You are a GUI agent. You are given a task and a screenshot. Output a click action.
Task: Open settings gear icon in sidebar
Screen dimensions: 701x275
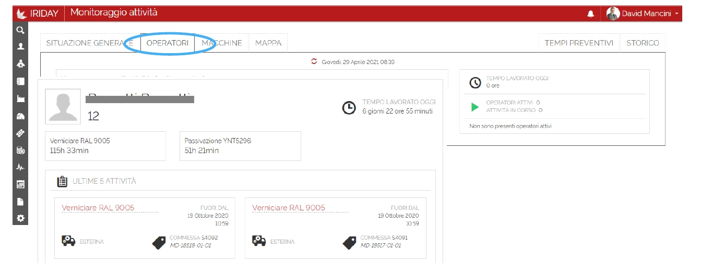coord(20,218)
